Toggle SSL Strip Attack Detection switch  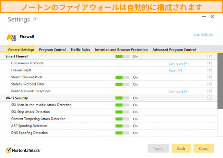(x=122, y=112)
